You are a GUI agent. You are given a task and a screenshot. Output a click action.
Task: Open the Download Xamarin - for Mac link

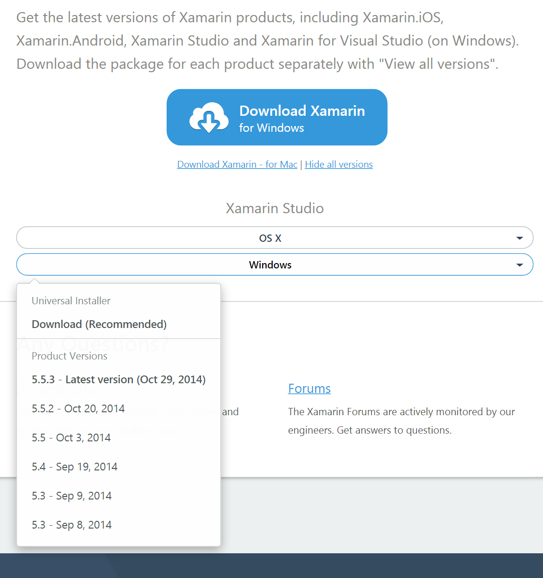click(237, 164)
